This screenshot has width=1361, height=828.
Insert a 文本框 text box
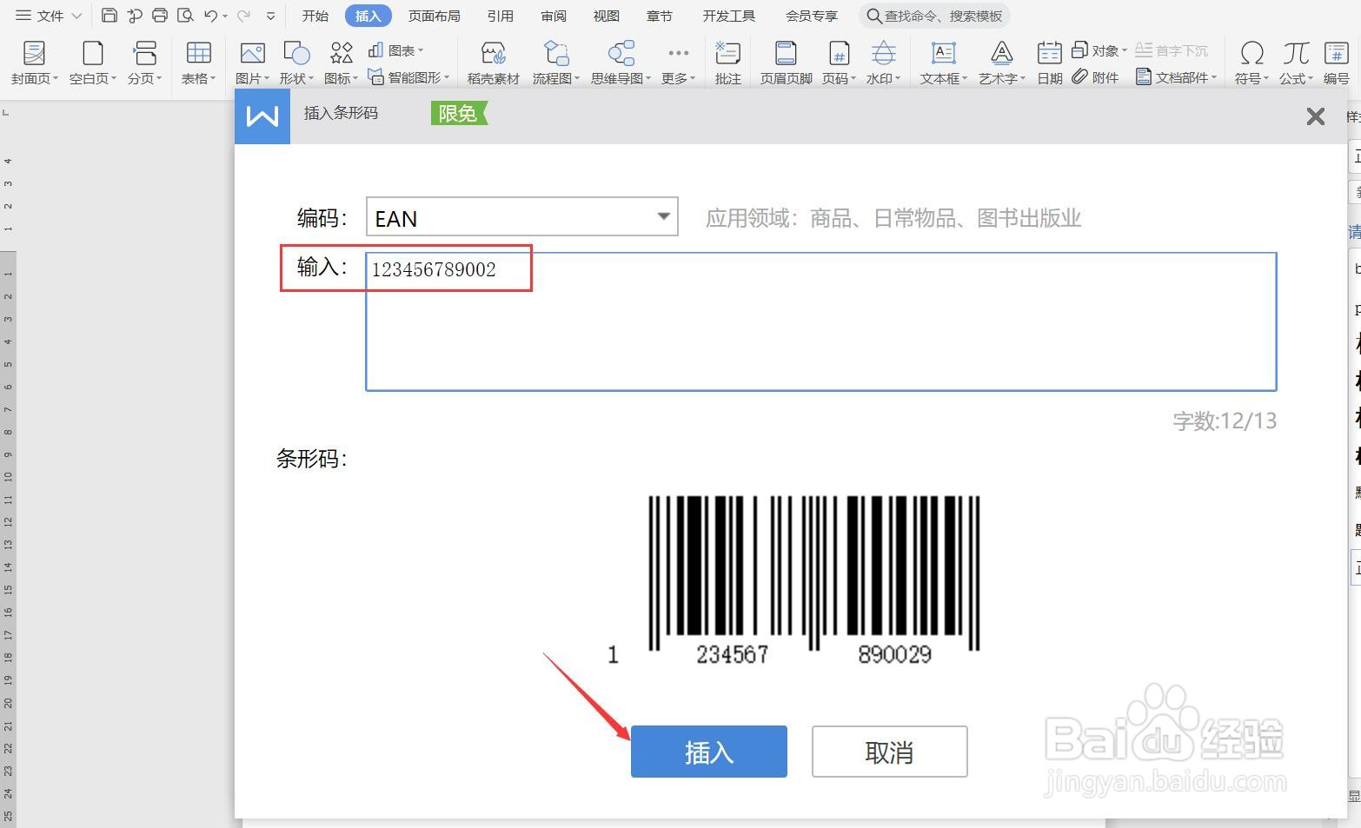tap(944, 63)
